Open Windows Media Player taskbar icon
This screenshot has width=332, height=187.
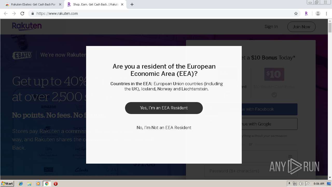pos(38,184)
